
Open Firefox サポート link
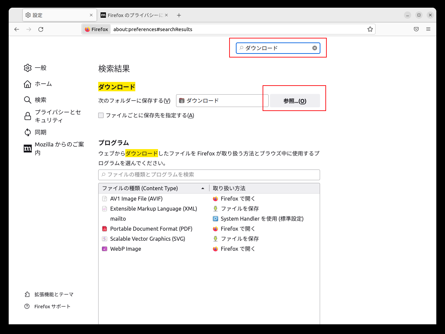point(52,307)
